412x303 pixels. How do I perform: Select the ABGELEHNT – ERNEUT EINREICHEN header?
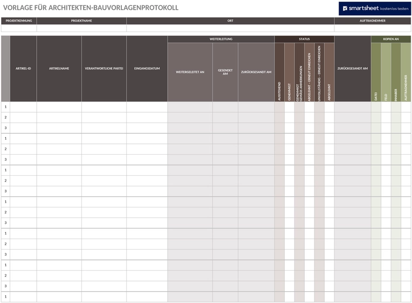tap(309, 72)
